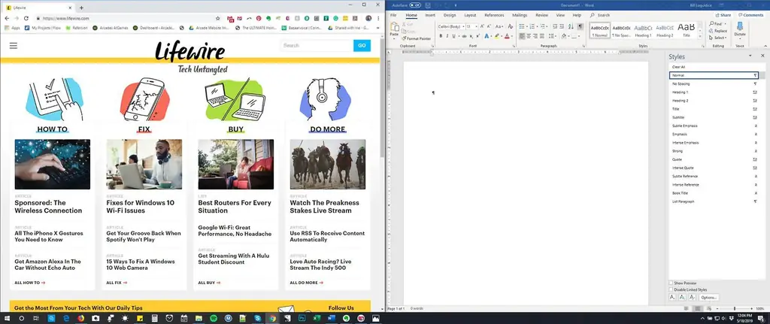
Task: Click in the Word Tell Me search box
Action: [599, 15]
